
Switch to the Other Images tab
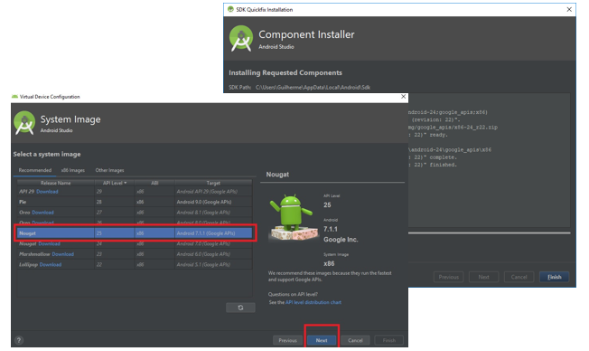tap(109, 170)
